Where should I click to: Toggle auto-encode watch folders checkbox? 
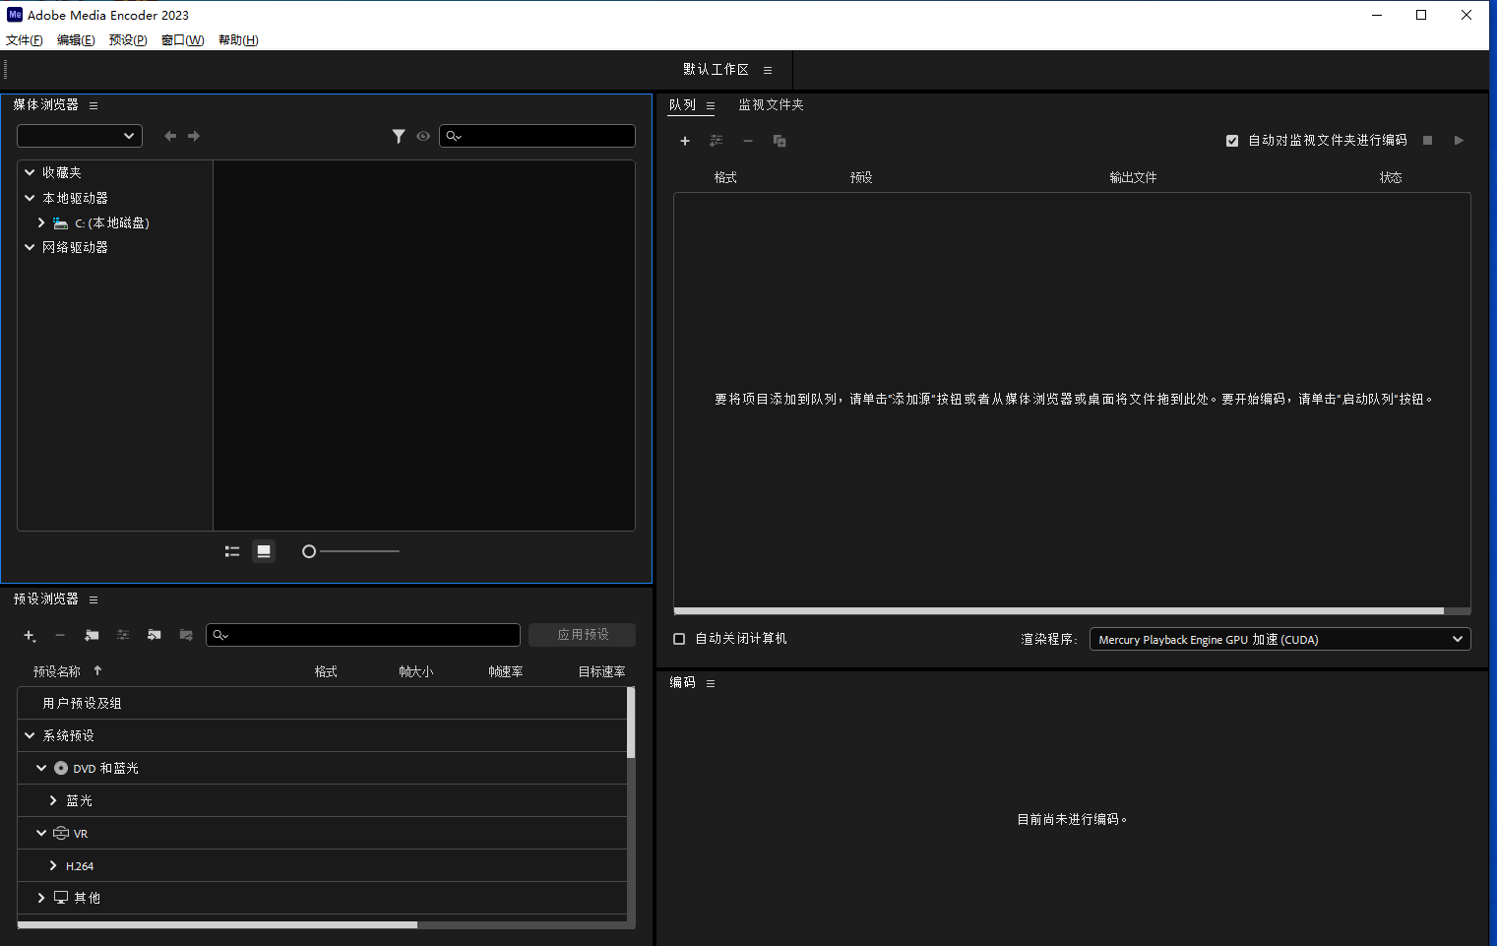click(1232, 141)
